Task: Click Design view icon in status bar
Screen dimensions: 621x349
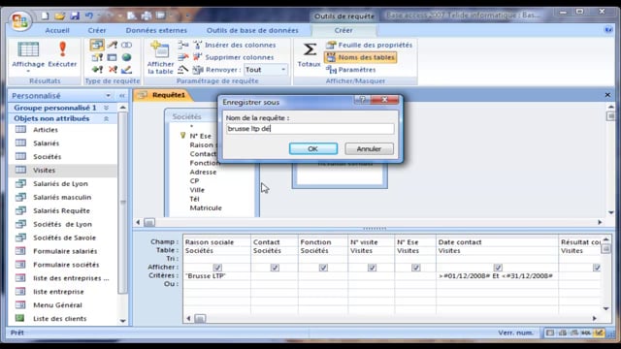Action: (599, 333)
